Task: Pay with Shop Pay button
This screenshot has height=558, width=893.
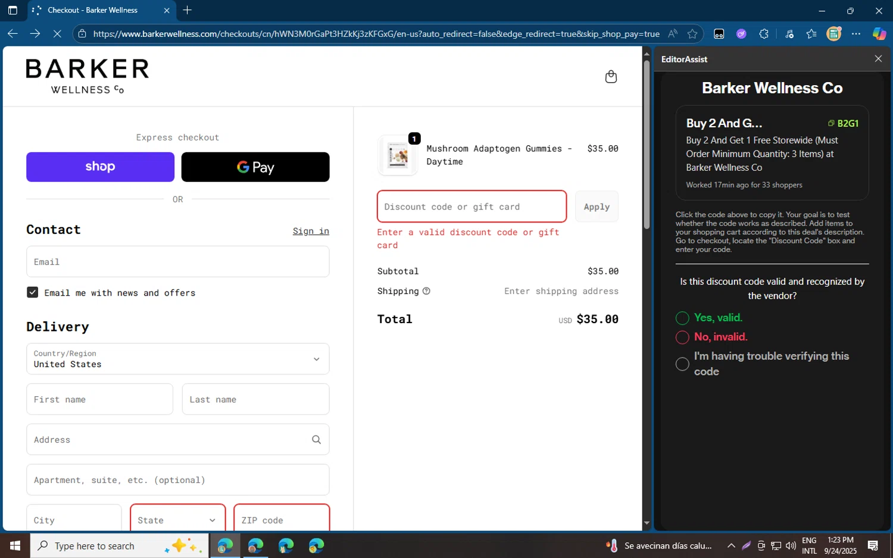Action: [100, 167]
